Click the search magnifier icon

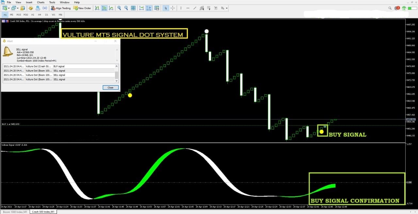(x=390, y=8)
